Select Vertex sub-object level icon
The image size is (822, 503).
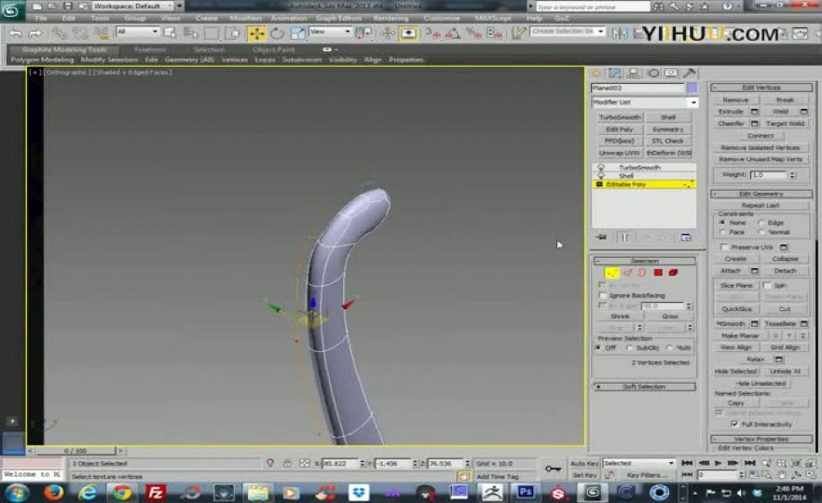click(611, 272)
